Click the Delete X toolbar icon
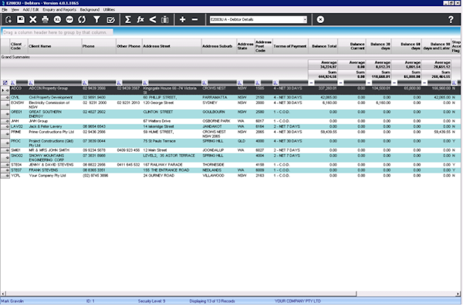The image size is (463, 305). (x=32, y=19)
